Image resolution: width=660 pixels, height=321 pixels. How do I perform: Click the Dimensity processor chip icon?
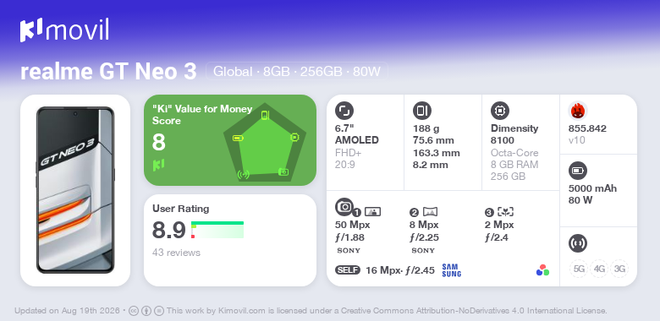tap(500, 111)
